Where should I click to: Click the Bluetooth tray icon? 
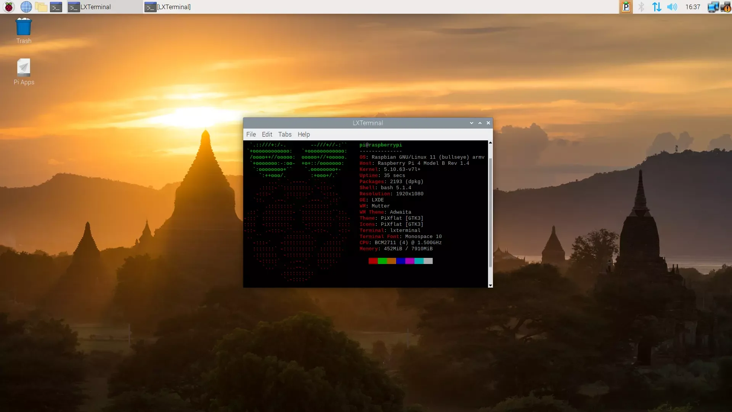[641, 7]
